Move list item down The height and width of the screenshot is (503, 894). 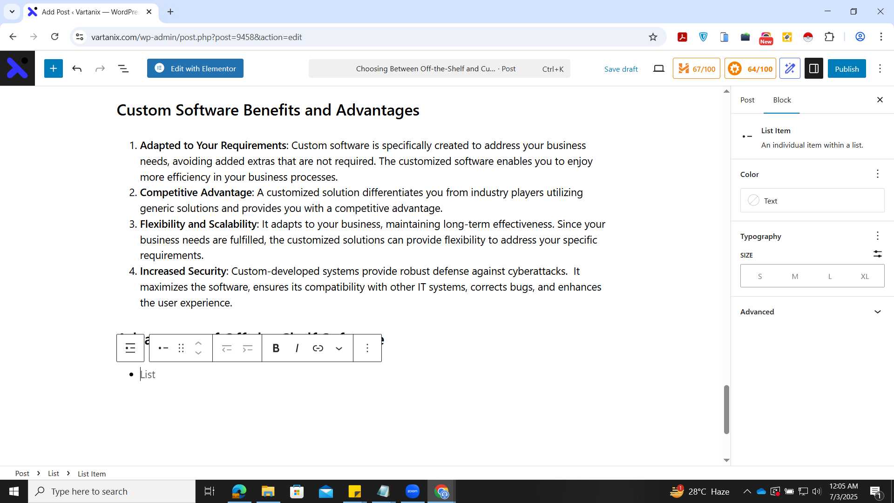point(198,353)
